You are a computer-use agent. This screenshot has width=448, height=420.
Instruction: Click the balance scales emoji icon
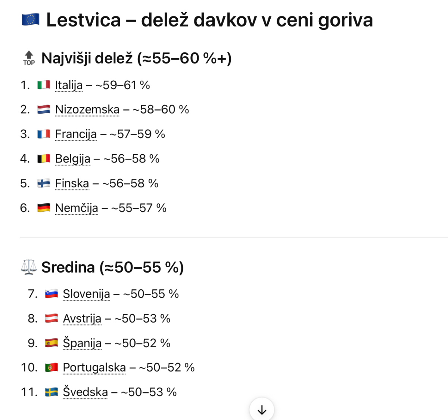(29, 267)
